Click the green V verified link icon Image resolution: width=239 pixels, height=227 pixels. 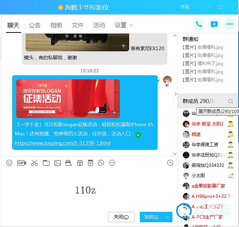(x=138, y=135)
